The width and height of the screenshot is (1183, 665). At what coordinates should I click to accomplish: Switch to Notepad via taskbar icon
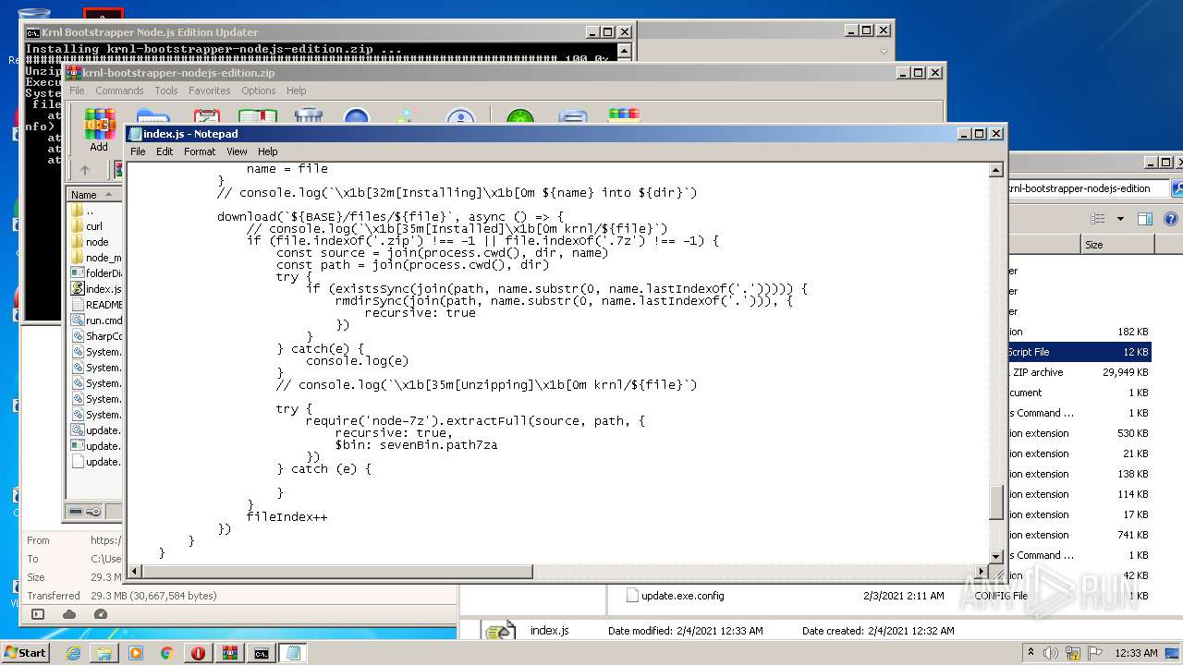coord(293,653)
